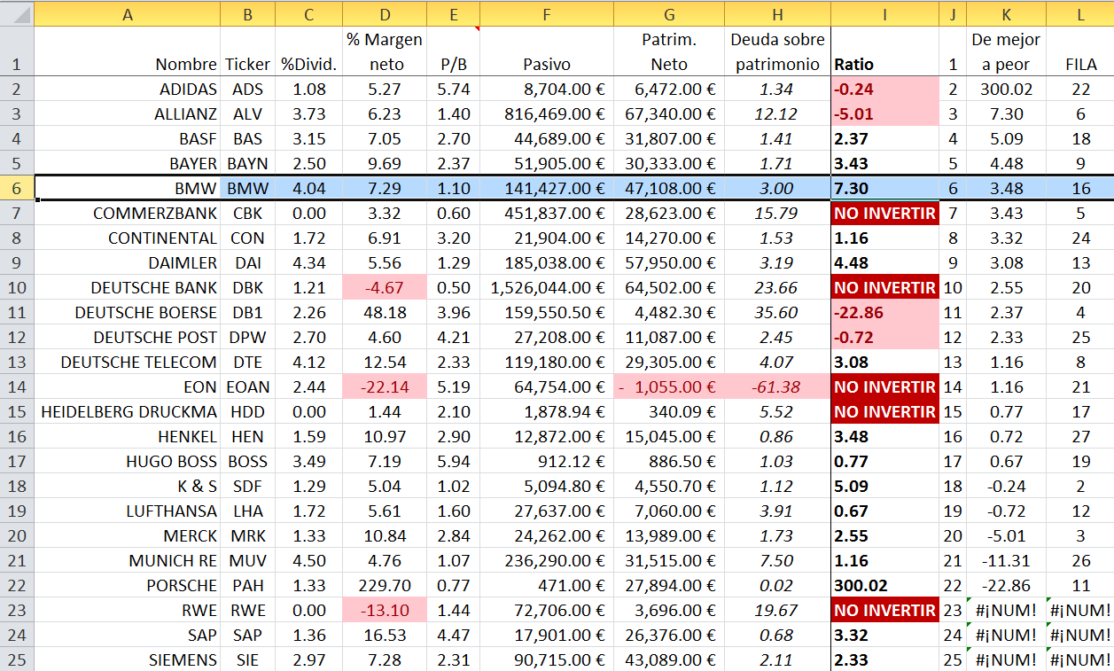Viewport: 1114px width, 671px height.
Task: Select ticker cell BAYN
Action: [x=247, y=163]
